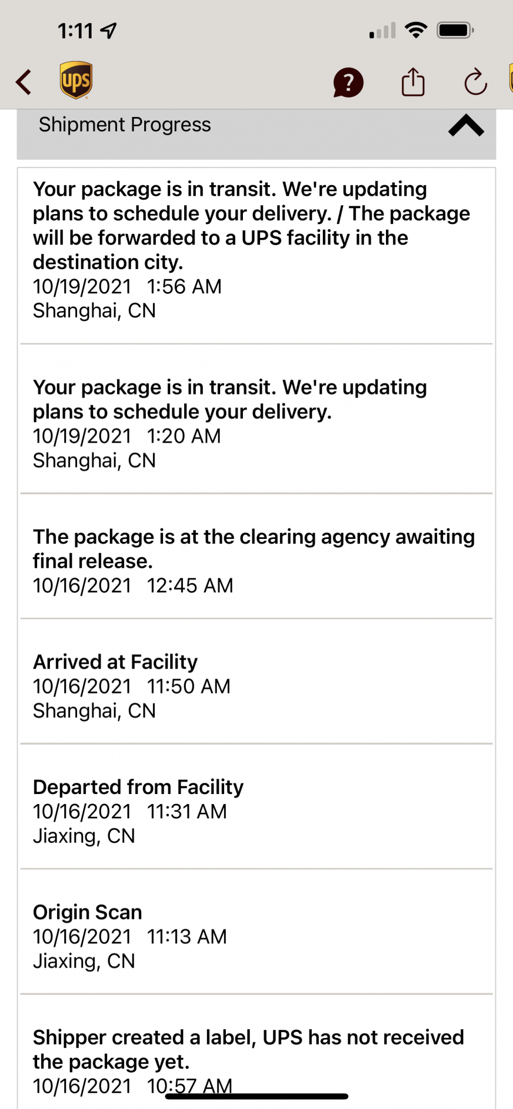Image resolution: width=513 pixels, height=1109 pixels.
Task: Tap the clearing agency status entry
Action: click(x=256, y=561)
